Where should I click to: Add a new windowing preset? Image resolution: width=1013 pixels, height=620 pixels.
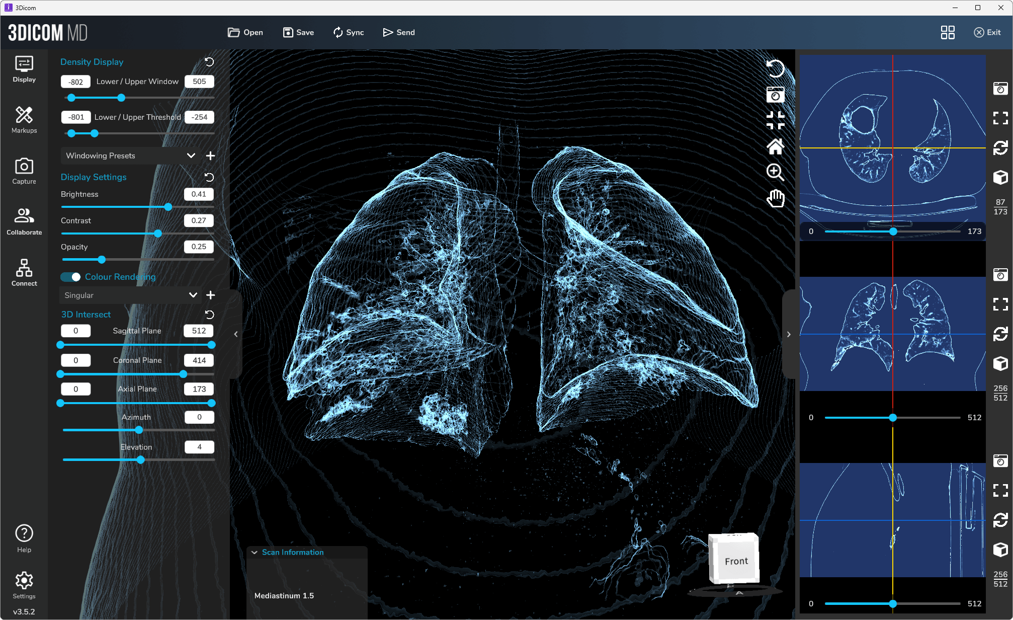[210, 156]
